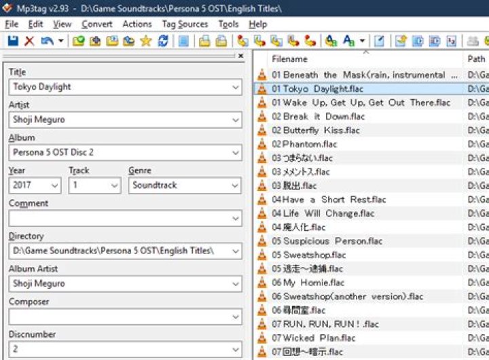
Task: Close the tag panel with the x
Action: coord(240,56)
